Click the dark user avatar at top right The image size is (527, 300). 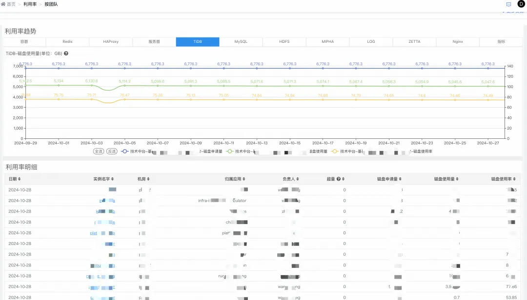point(520,4)
